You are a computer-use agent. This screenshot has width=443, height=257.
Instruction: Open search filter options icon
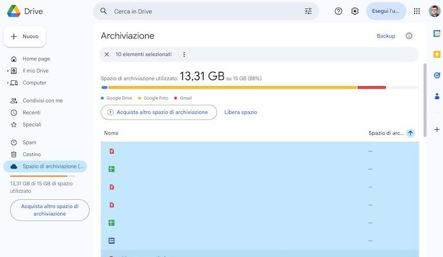coord(308,11)
